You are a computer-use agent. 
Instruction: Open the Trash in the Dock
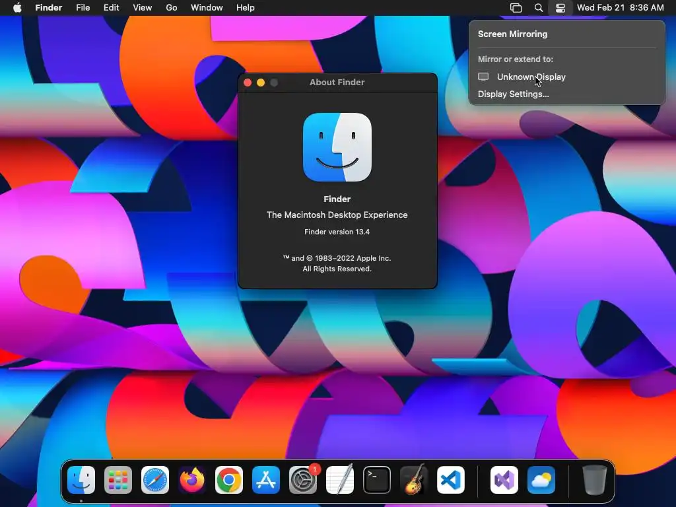click(595, 480)
